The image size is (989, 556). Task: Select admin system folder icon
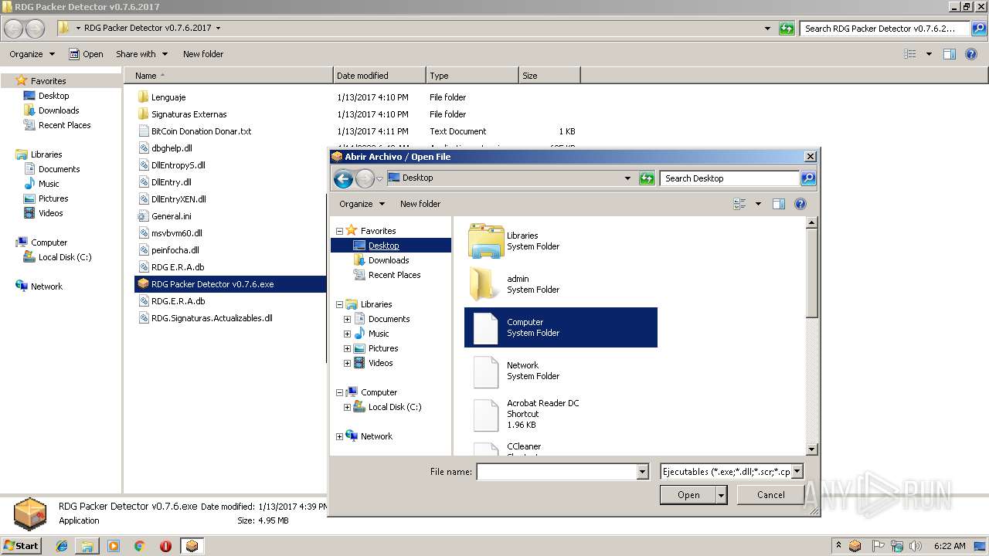486,284
